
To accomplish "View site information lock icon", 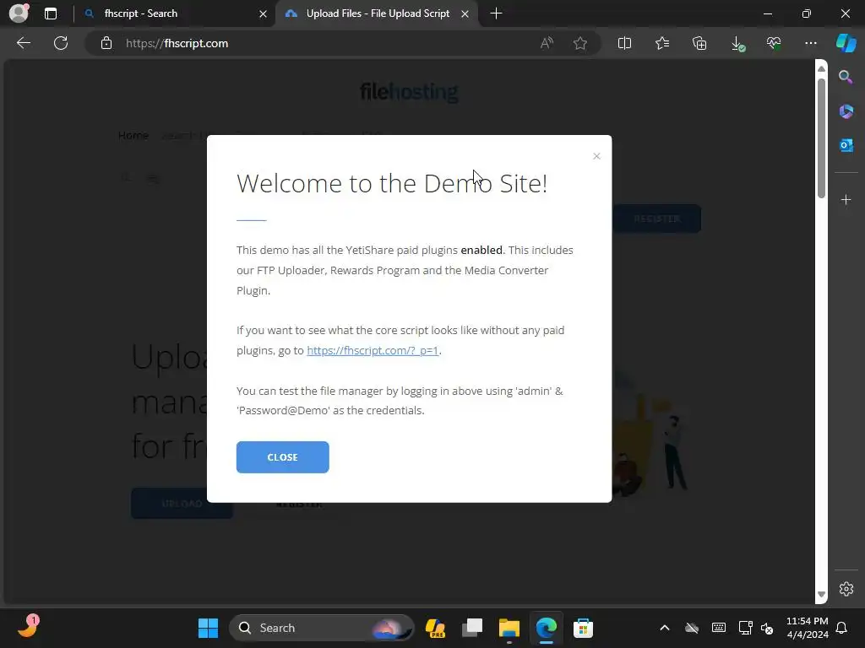I will [x=106, y=43].
